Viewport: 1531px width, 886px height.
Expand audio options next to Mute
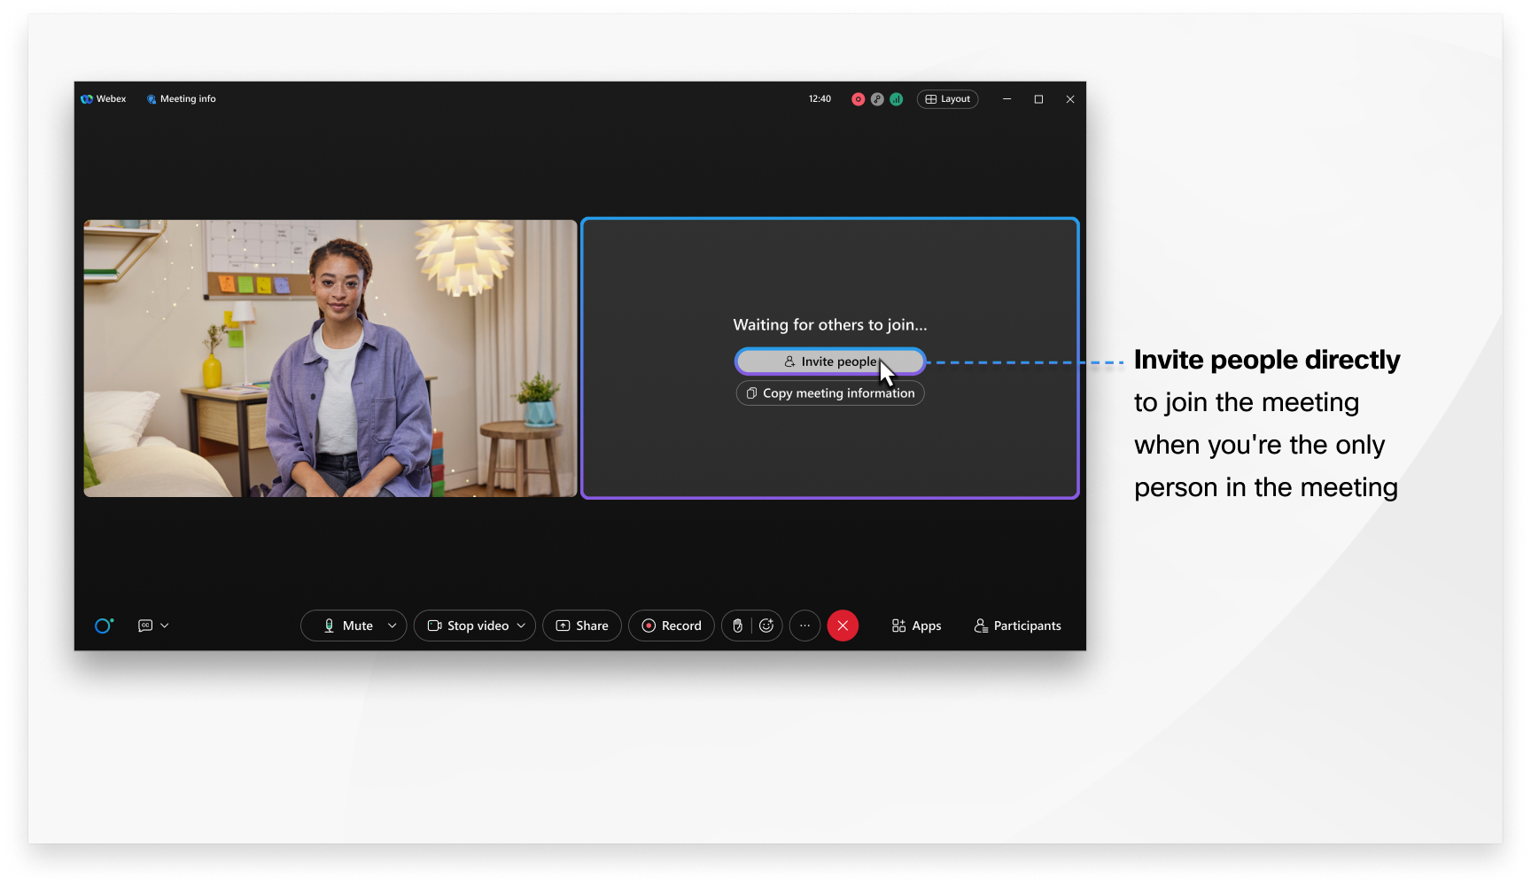click(x=392, y=626)
